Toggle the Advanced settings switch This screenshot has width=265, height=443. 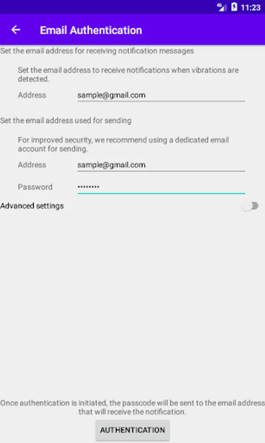point(250,206)
